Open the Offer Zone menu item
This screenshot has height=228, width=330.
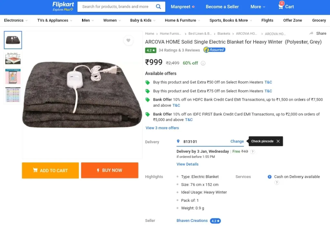[293, 20]
